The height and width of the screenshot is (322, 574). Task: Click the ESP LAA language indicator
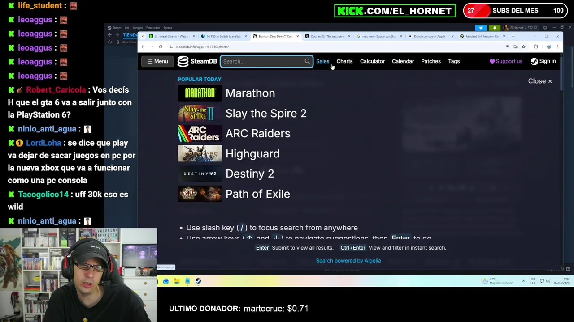click(533, 281)
